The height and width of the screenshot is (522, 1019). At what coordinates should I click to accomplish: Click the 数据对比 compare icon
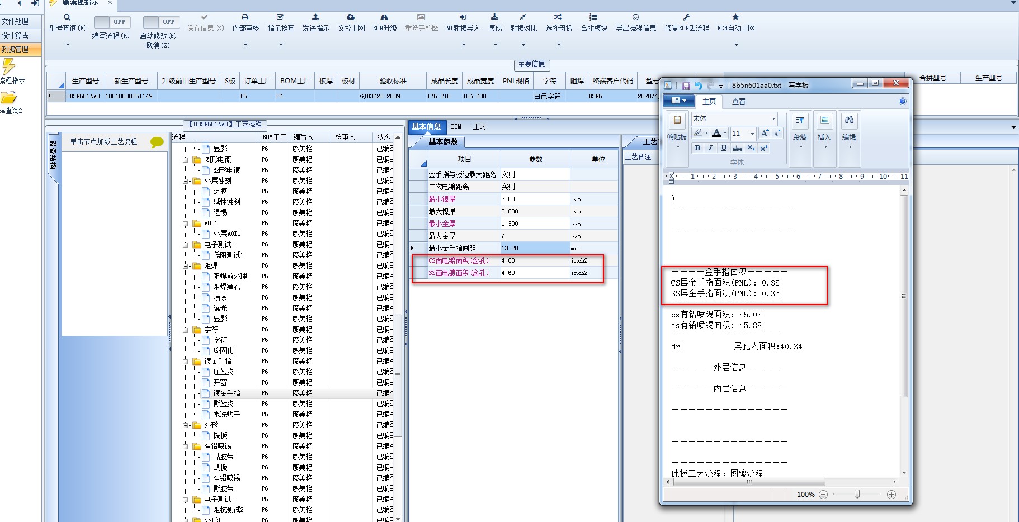point(522,17)
